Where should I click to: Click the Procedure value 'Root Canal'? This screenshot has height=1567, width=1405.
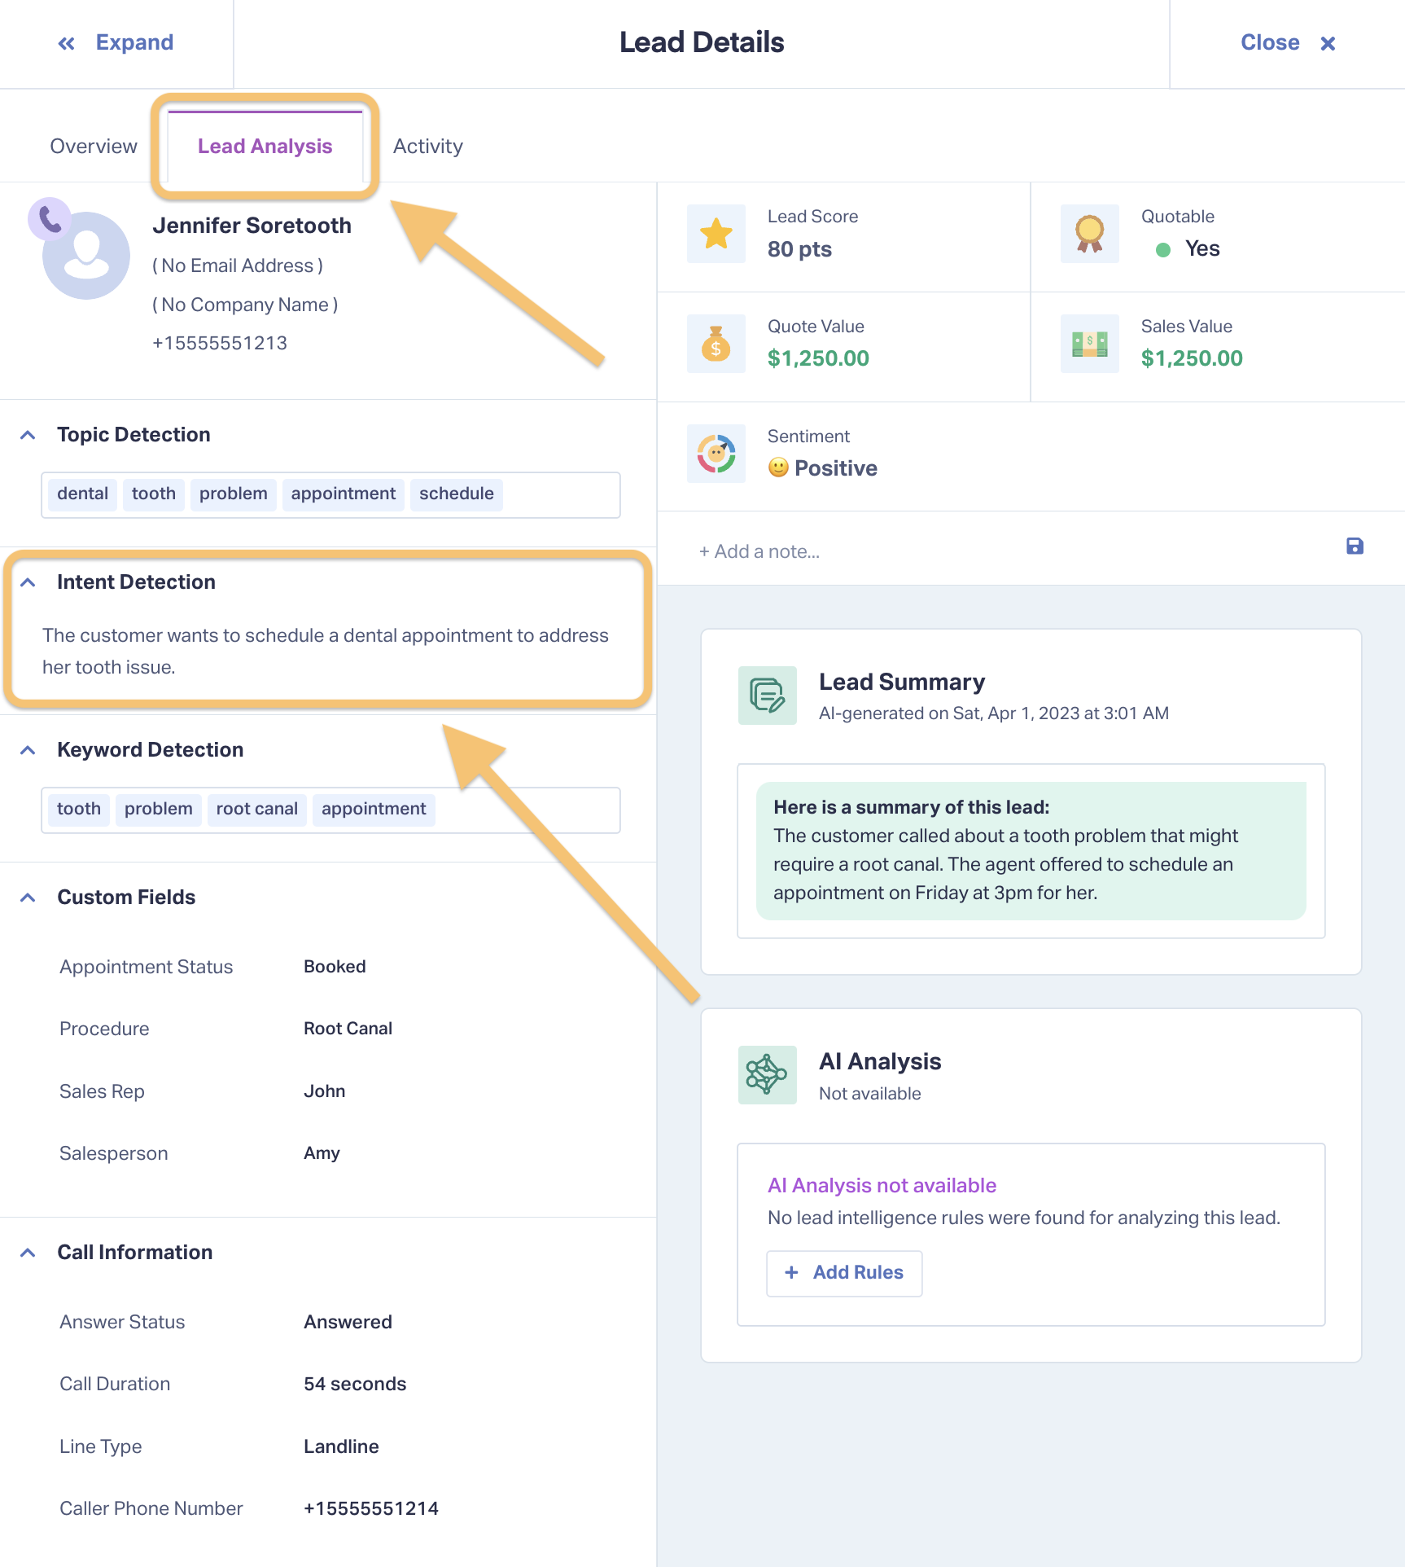[x=348, y=1029]
